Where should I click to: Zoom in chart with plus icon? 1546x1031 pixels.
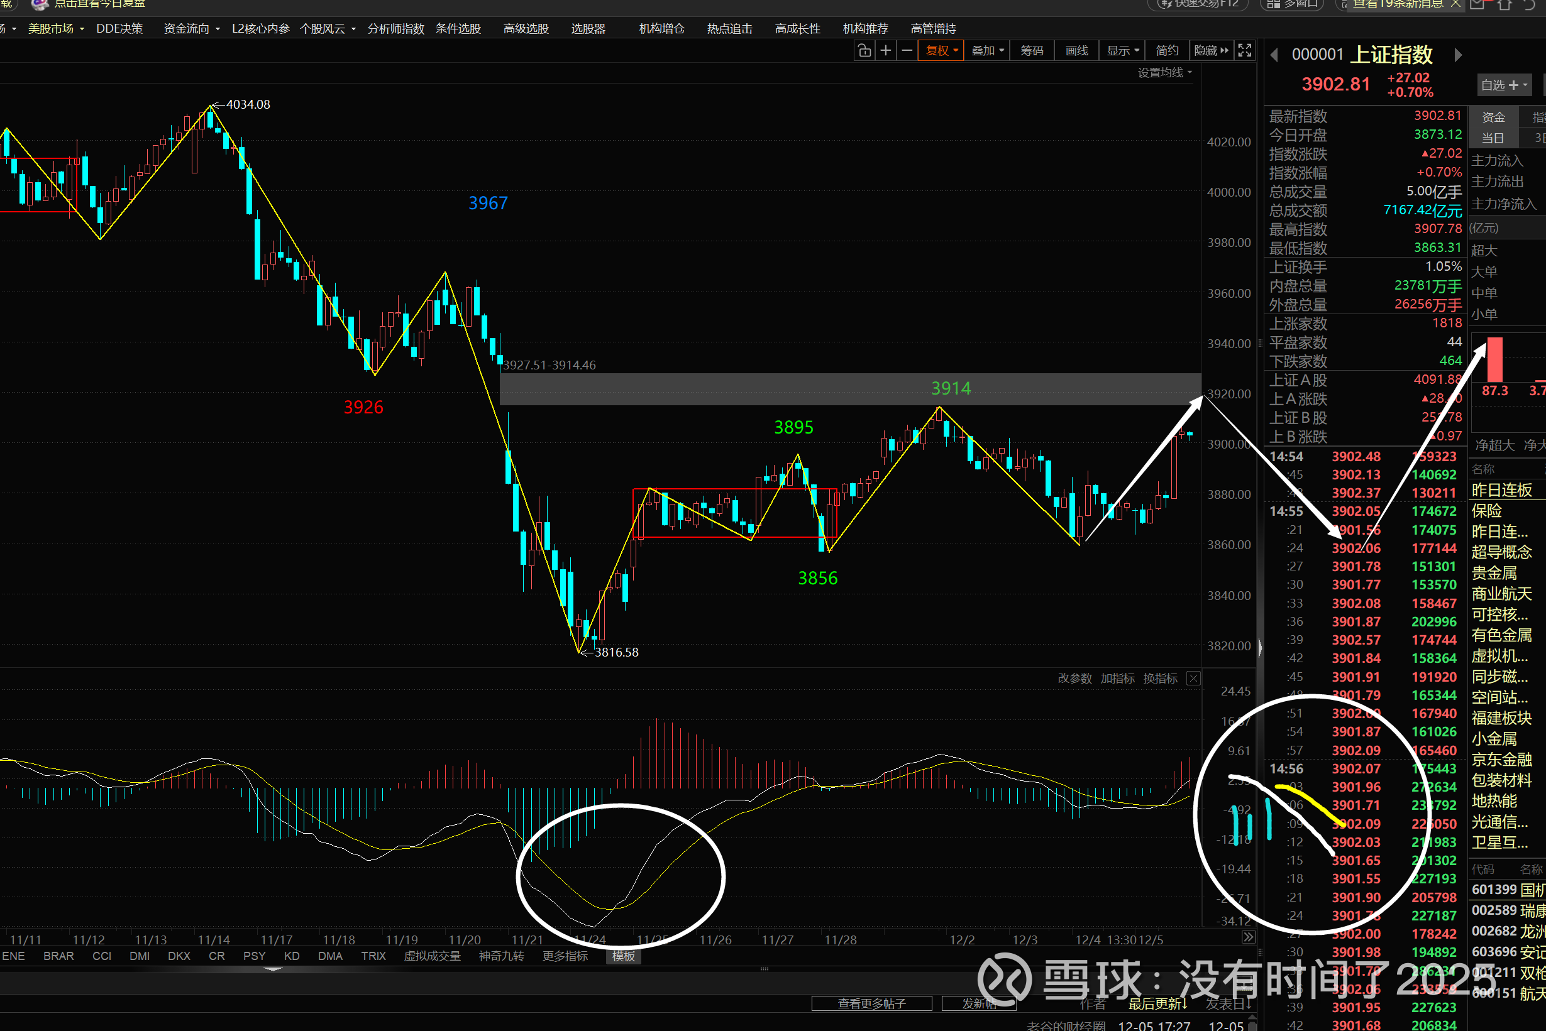(x=885, y=51)
